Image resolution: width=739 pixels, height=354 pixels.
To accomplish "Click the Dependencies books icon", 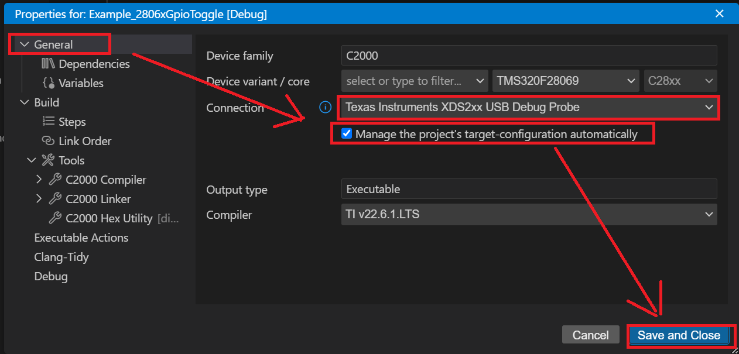I will click(48, 64).
